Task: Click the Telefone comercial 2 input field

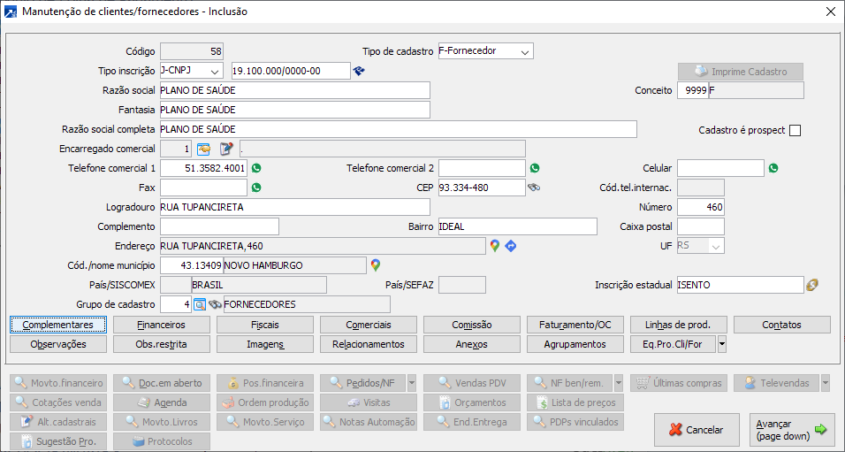Action: tap(482, 168)
